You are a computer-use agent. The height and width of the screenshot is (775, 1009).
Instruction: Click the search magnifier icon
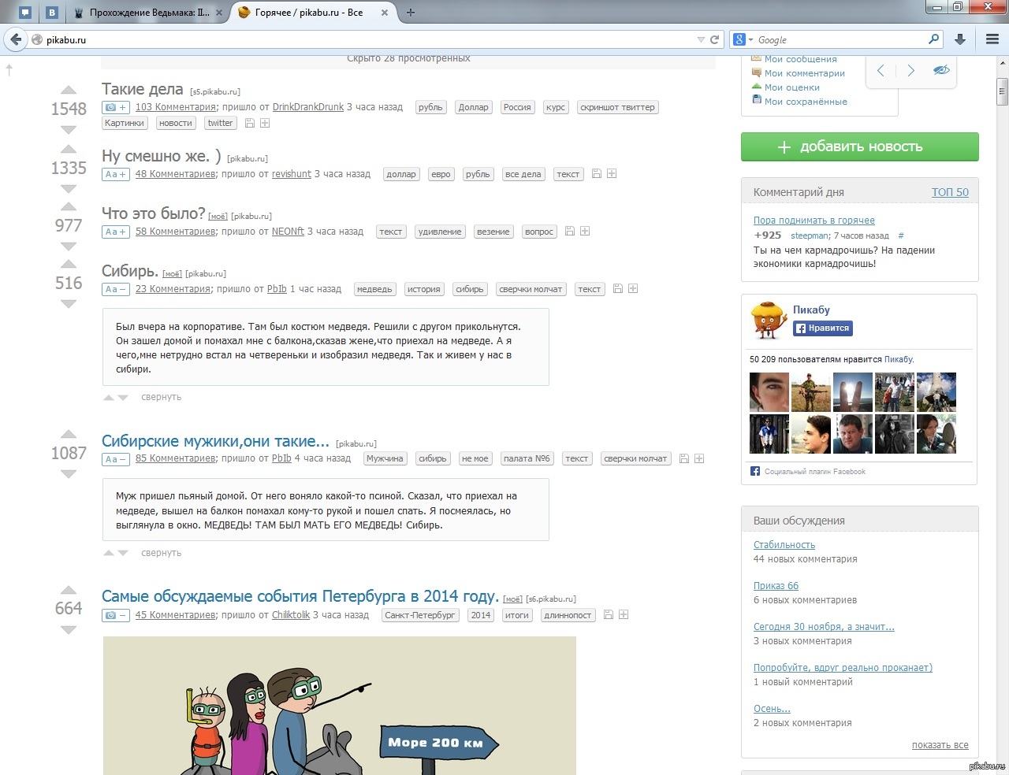point(934,39)
